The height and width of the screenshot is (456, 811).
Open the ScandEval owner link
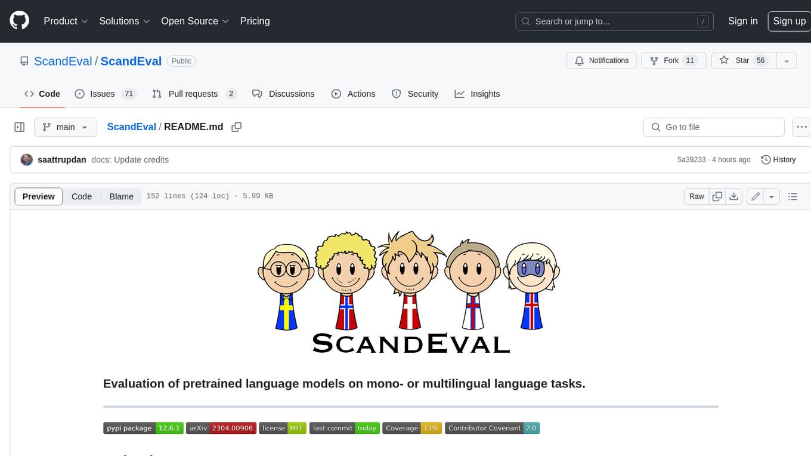(63, 61)
